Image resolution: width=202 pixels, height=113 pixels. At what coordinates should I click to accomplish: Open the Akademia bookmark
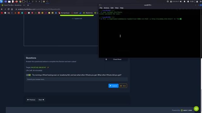pyautogui.click(x=88, y=13)
